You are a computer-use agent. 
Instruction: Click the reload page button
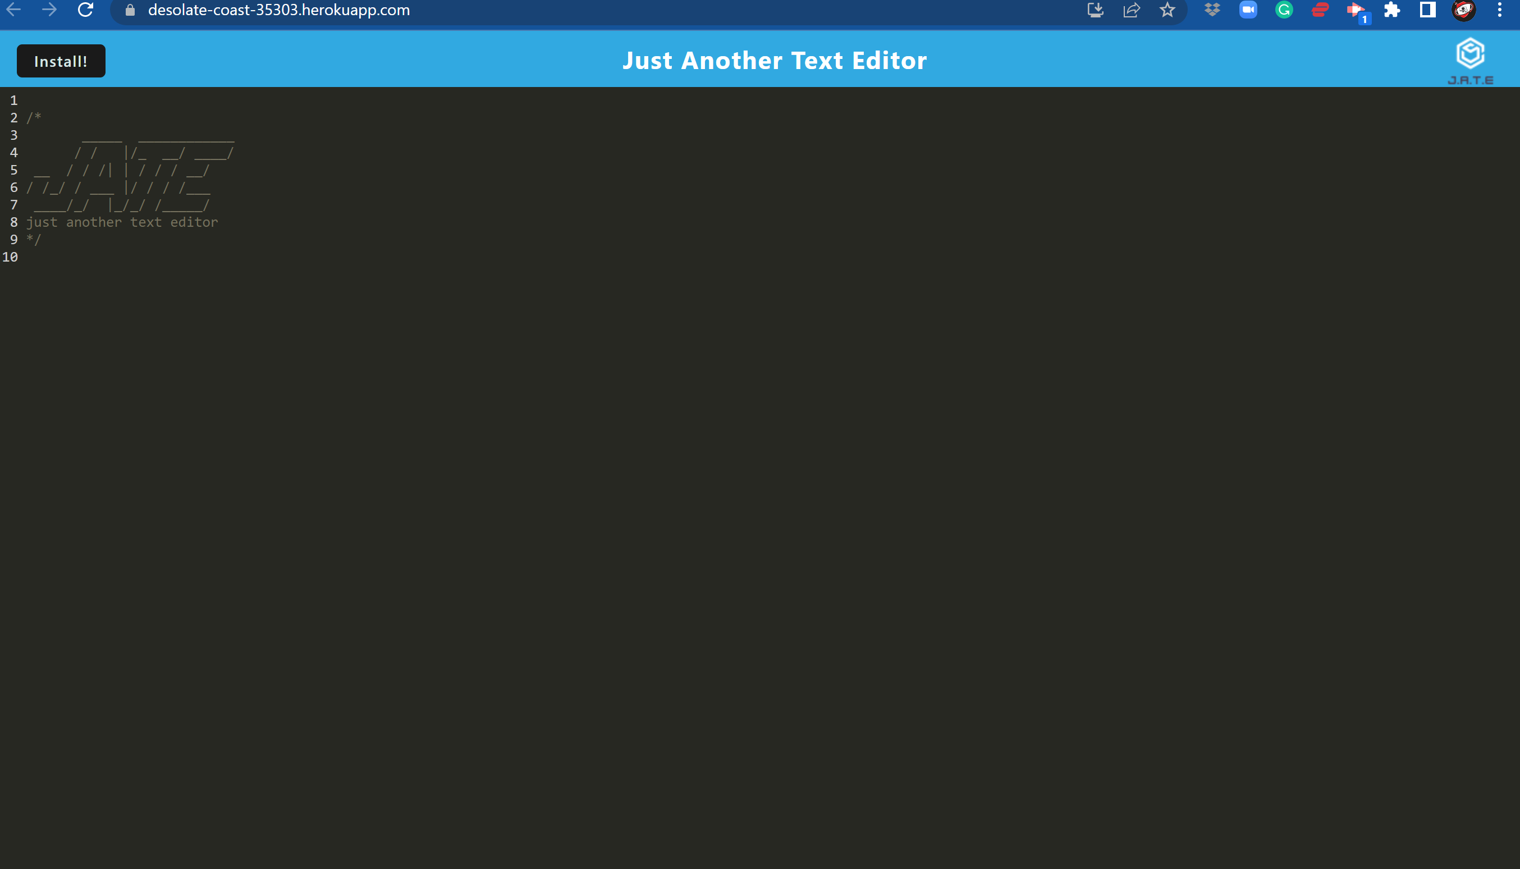click(85, 10)
